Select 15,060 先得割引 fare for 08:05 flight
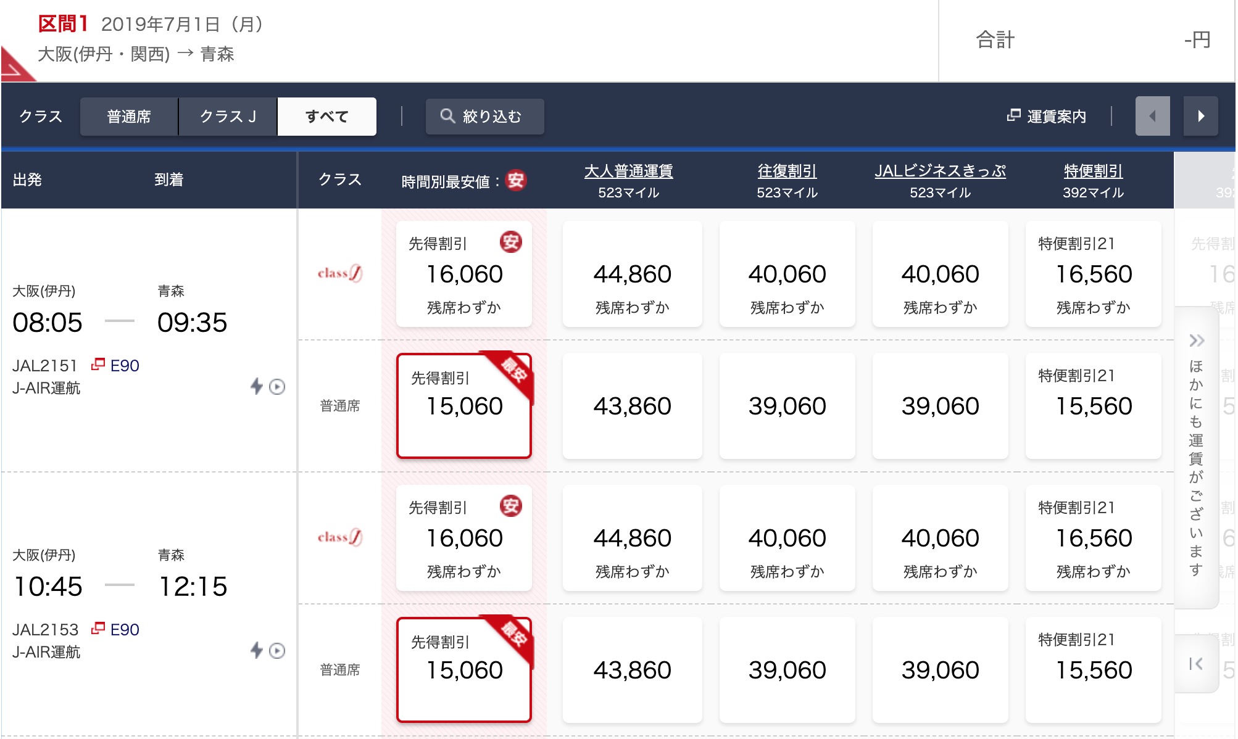This screenshot has width=1238, height=739. click(x=464, y=406)
